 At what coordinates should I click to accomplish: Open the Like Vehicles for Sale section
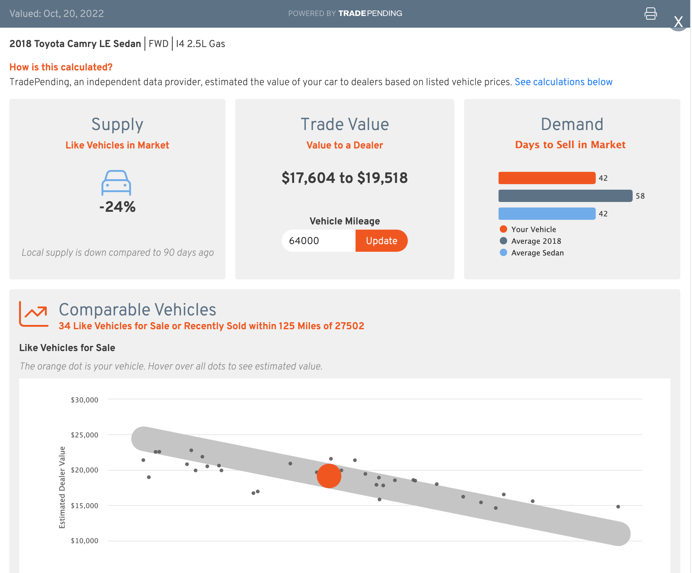(x=67, y=347)
